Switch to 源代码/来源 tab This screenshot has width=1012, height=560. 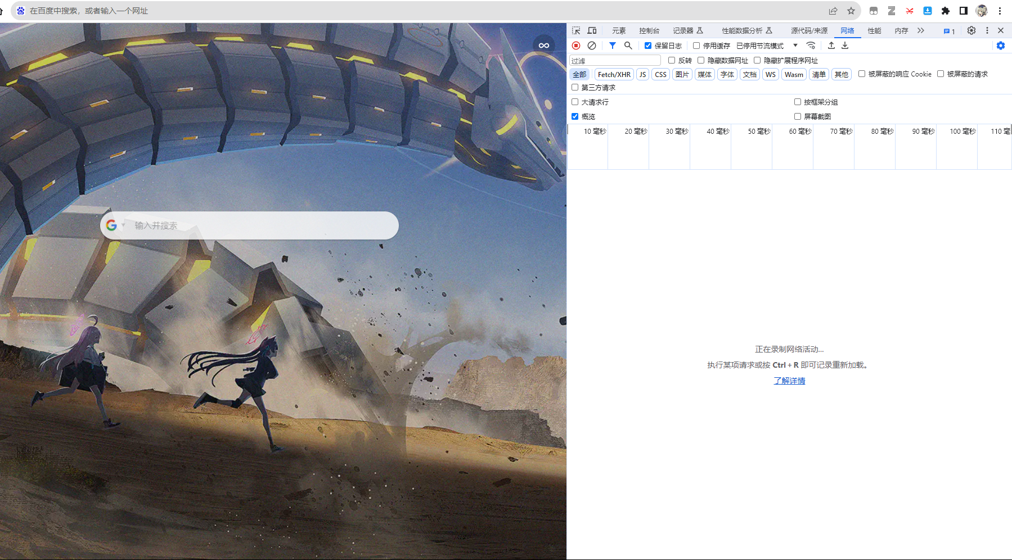[809, 30]
